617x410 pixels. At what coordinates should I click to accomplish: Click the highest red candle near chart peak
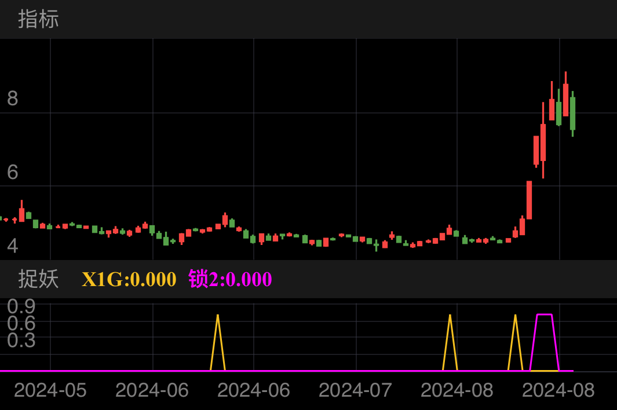pyautogui.click(x=565, y=100)
